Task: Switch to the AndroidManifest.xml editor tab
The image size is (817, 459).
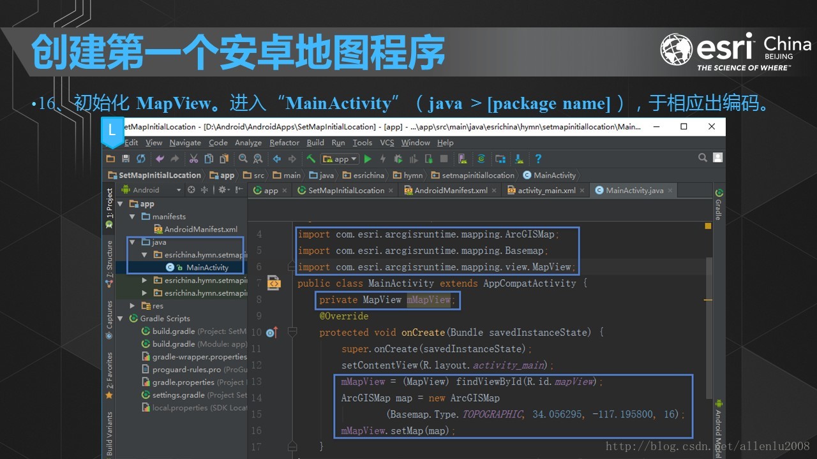Action: pyautogui.click(x=447, y=191)
